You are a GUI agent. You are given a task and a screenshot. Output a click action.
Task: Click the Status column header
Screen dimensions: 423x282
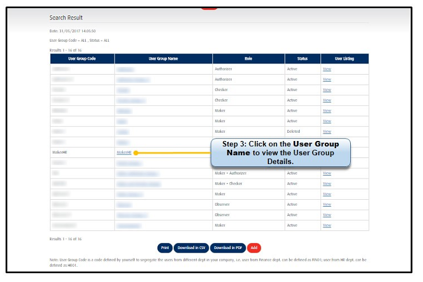(x=302, y=59)
